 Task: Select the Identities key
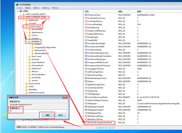pos(33,90)
